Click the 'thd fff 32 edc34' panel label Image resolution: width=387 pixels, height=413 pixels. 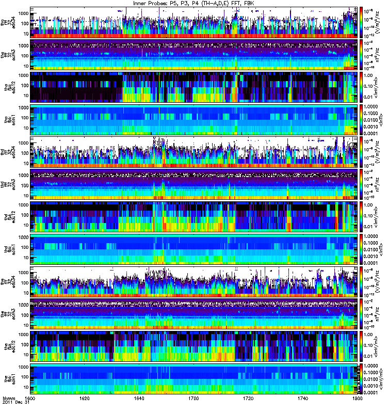point(8,152)
